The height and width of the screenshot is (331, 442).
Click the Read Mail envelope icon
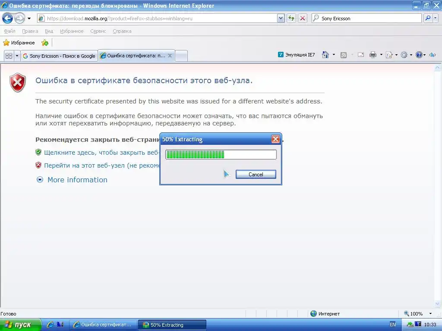point(361,55)
